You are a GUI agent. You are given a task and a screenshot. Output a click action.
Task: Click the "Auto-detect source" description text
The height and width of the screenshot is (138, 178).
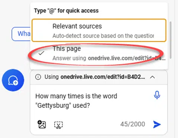103,36
